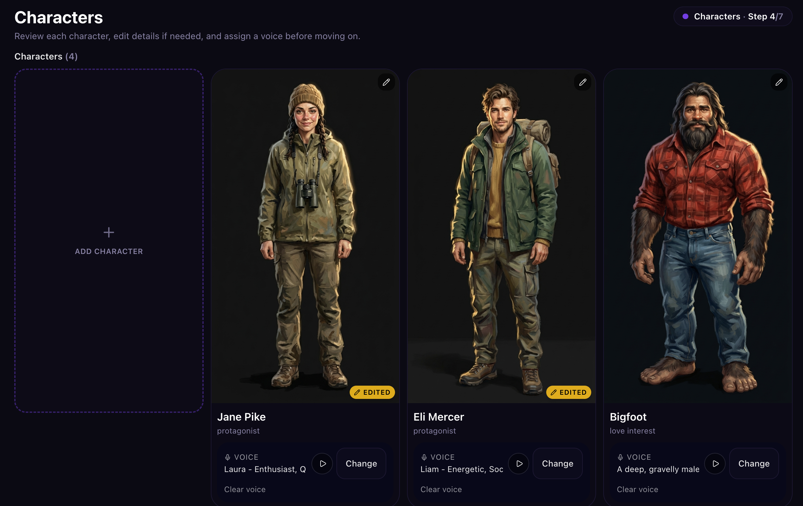Click 'Liam - Energetic, Soc' voice name
Image resolution: width=803 pixels, height=506 pixels.
click(x=461, y=469)
